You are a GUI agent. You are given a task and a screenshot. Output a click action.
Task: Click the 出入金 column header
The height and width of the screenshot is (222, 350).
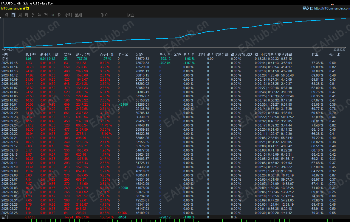tap(123, 54)
